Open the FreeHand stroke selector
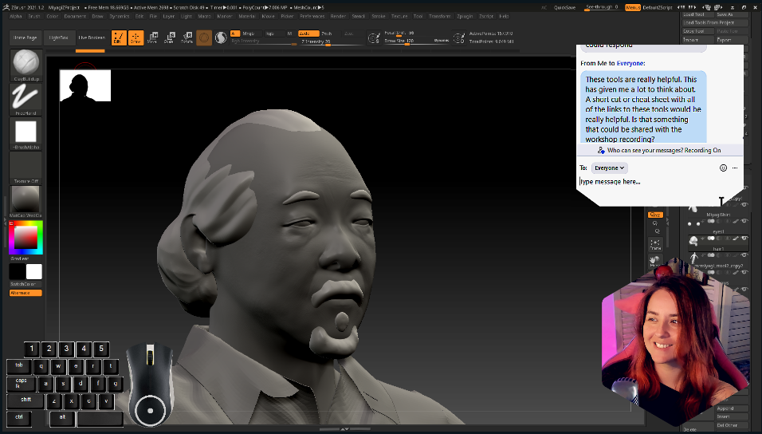The height and width of the screenshot is (434, 762). click(x=26, y=97)
